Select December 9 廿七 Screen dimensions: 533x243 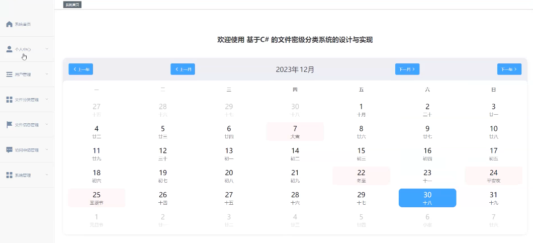(x=427, y=131)
